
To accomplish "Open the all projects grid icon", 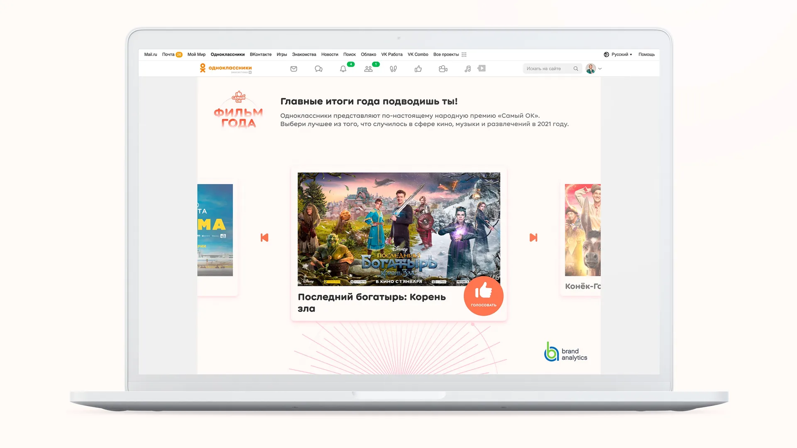I will (464, 54).
